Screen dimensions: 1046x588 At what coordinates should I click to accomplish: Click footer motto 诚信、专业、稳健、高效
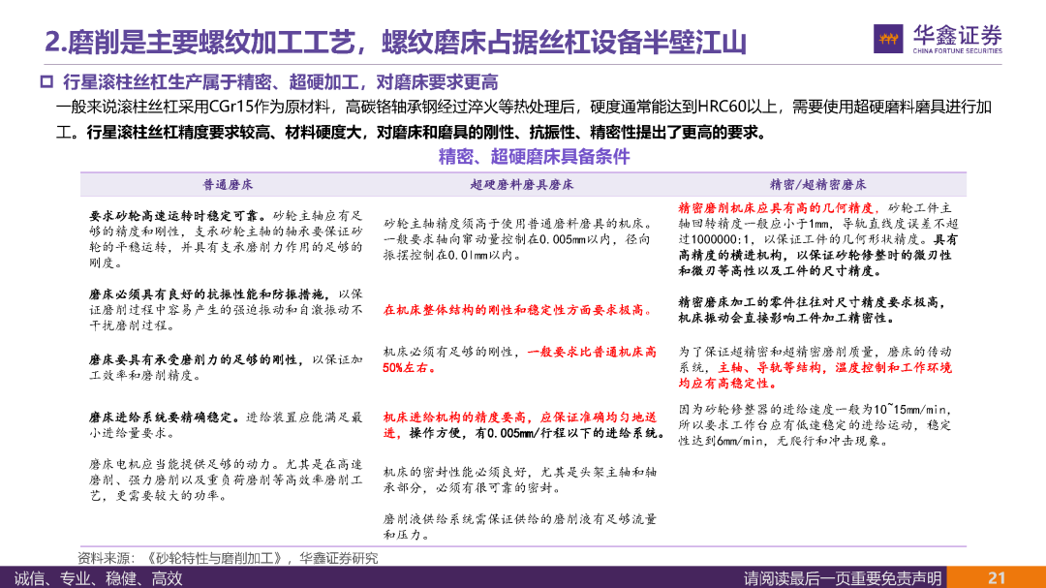coord(98,578)
